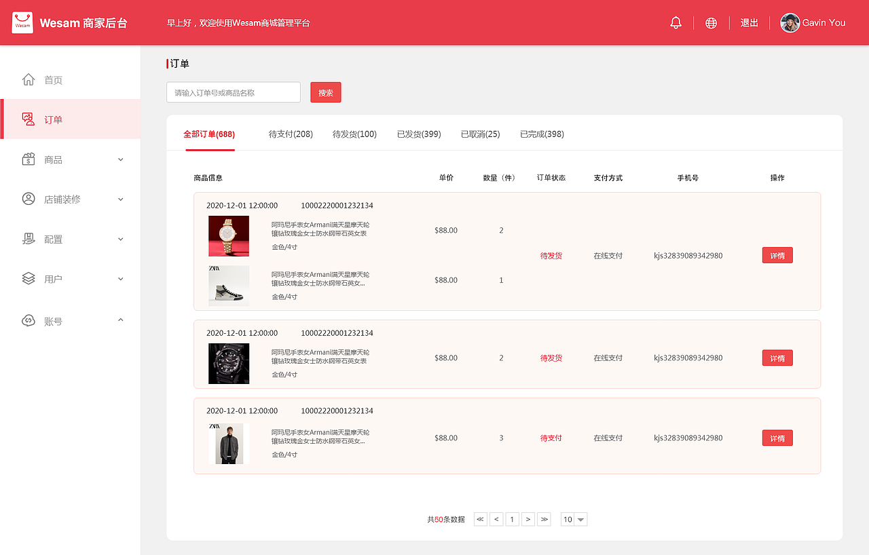The image size is (869, 555).
Task: Select the 店铺装修 shop decoration icon
Action: pyautogui.click(x=28, y=199)
